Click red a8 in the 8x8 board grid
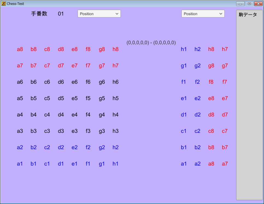 tap(20, 49)
